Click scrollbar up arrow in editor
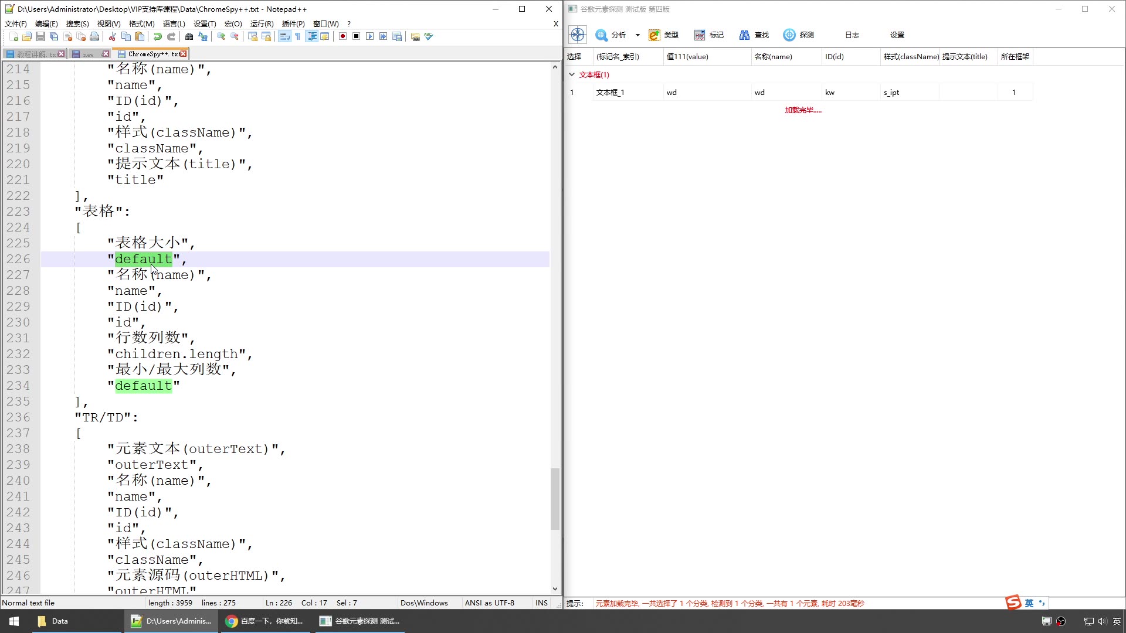 click(555, 67)
